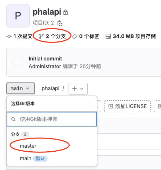Click the lock icon beside phalapi

coord(66,12)
